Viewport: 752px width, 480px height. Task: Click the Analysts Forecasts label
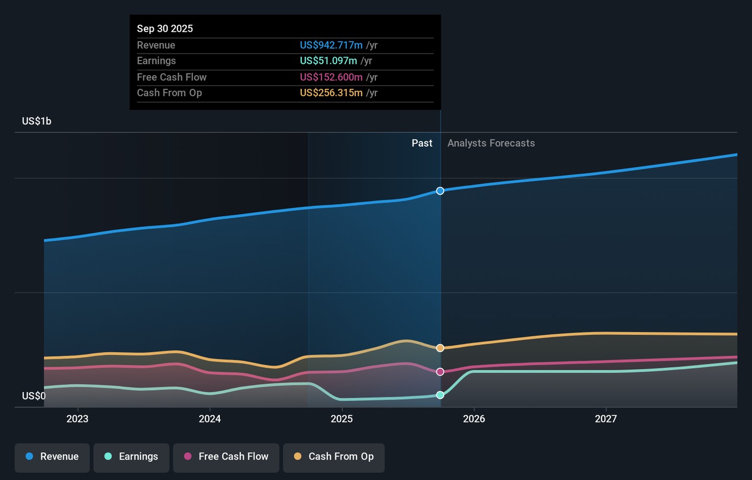click(491, 143)
